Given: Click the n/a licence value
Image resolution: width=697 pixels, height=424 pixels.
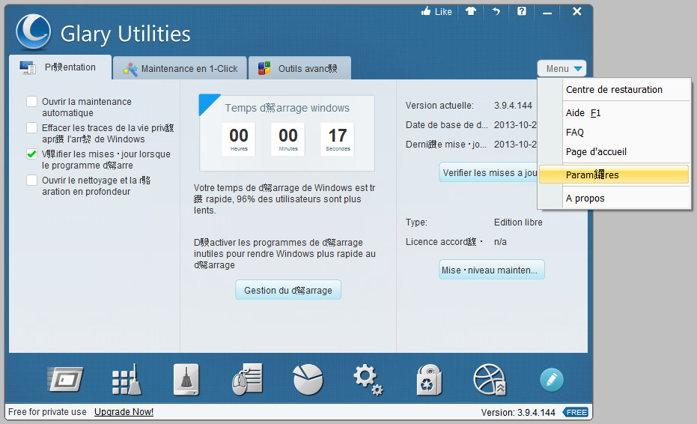Looking at the screenshot, I should pyautogui.click(x=500, y=242).
